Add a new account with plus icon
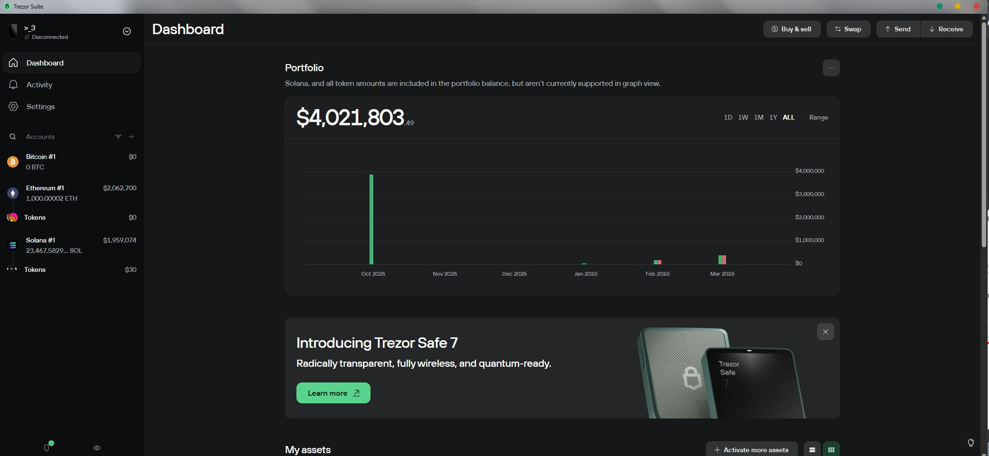This screenshot has width=989, height=456. coord(132,137)
